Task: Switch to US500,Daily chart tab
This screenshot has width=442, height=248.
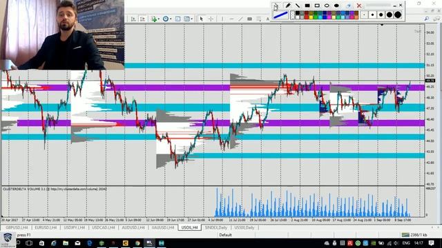Action: (244, 227)
